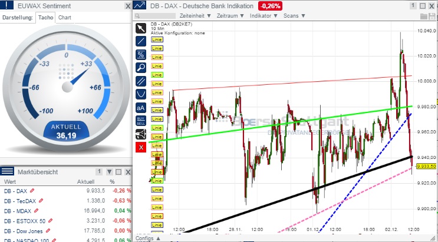The width and height of the screenshot is (438, 242).
Task: Expand the Configs panel
Action: pos(148,238)
